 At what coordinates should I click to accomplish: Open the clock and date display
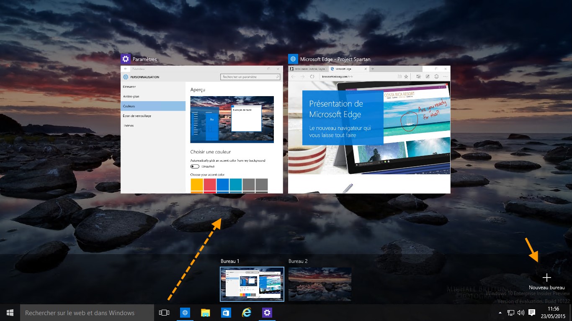pos(553,313)
